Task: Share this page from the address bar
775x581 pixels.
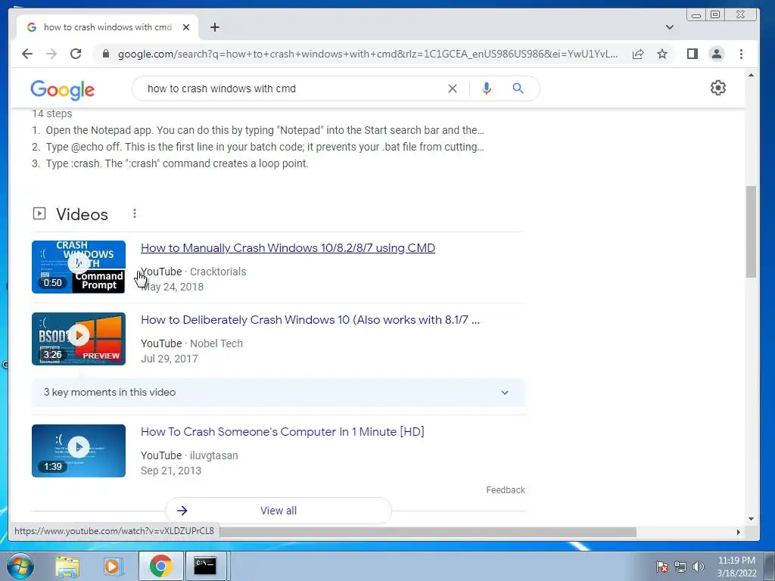Action: (x=638, y=54)
